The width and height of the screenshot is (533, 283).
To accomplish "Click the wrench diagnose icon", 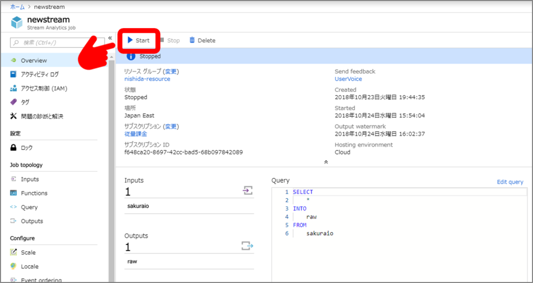I will 14,116.
